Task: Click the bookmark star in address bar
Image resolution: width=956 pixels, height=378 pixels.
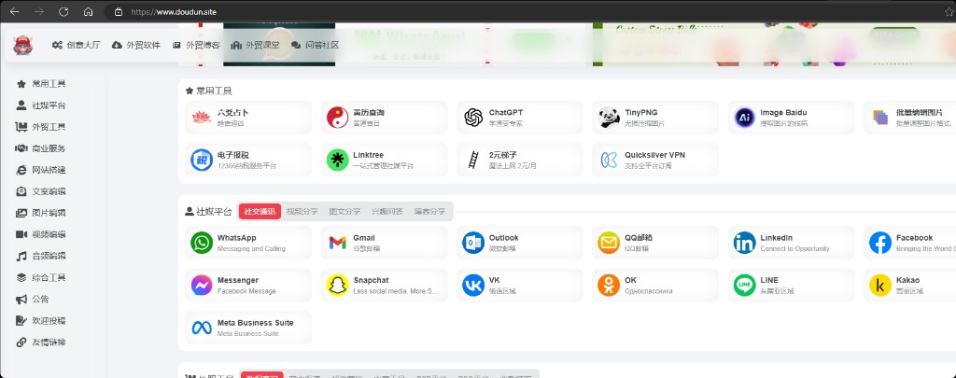Action: (x=949, y=11)
